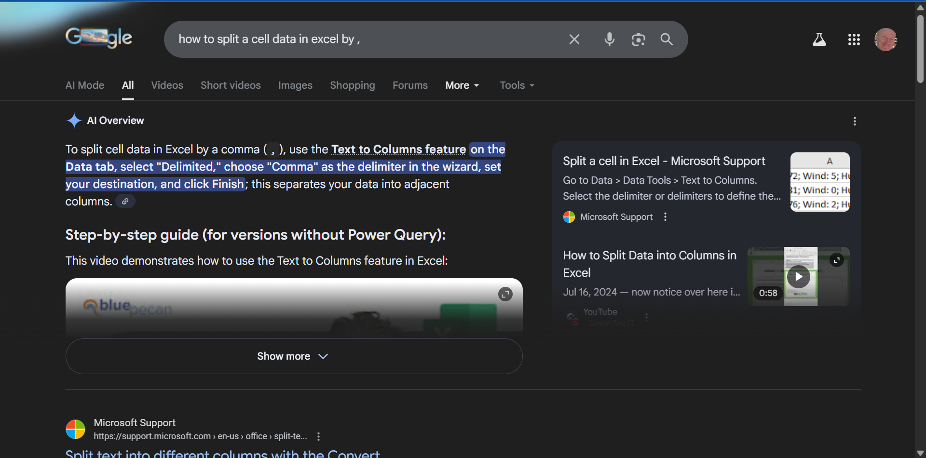This screenshot has height=458, width=926.
Task: Click the page vertical scrollbar thumb
Action: [x=920, y=48]
